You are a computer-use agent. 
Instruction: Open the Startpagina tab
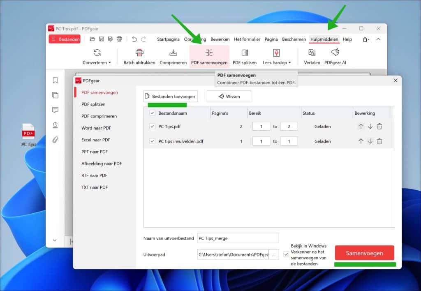coord(168,39)
